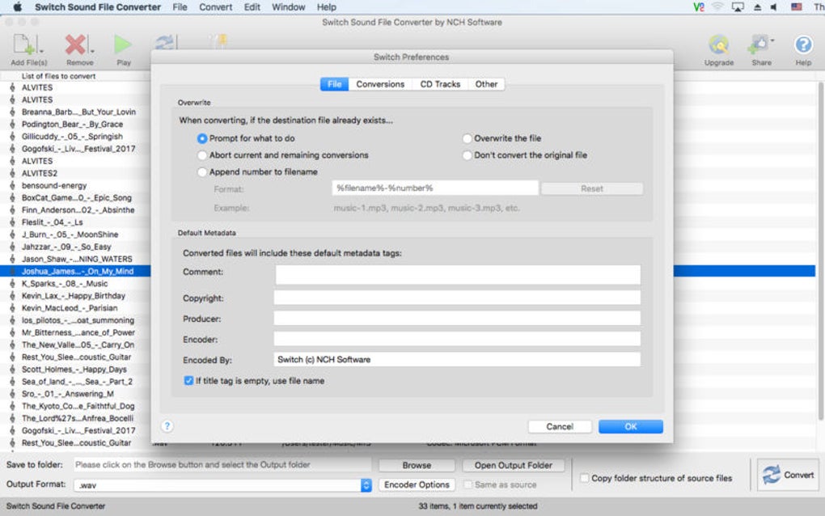Click the Encoder metadata field

click(x=457, y=339)
